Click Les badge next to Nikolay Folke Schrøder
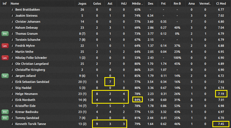Viewport: 231px width, 128px height. 5,58
